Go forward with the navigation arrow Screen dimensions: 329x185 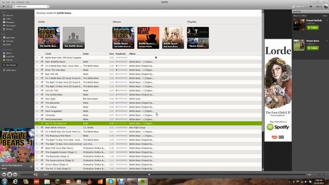tap(8, 7)
